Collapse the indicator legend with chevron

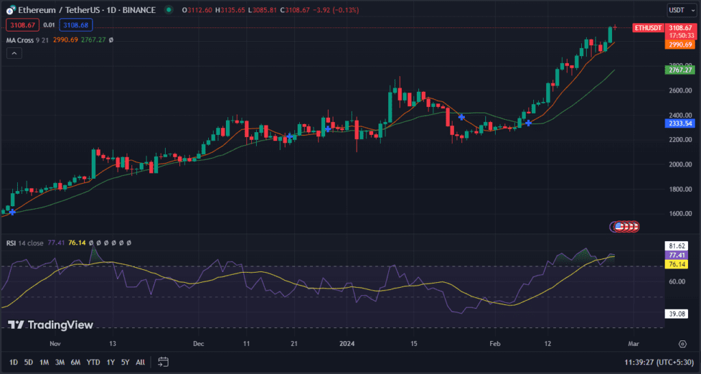point(14,53)
